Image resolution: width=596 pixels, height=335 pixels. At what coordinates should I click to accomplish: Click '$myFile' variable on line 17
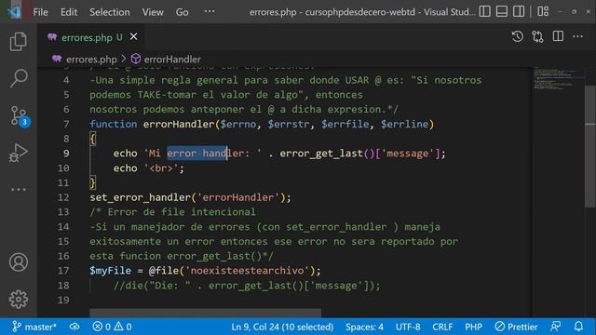click(110, 271)
